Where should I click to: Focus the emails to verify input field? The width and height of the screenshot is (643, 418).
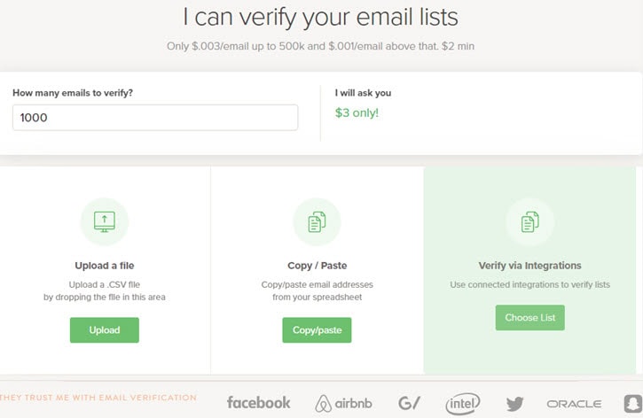[155, 118]
